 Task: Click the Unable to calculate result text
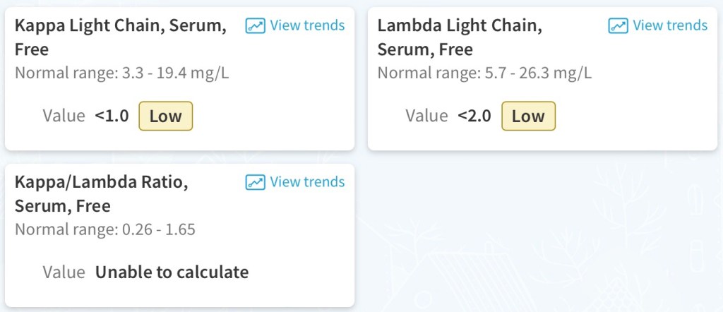(172, 272)
